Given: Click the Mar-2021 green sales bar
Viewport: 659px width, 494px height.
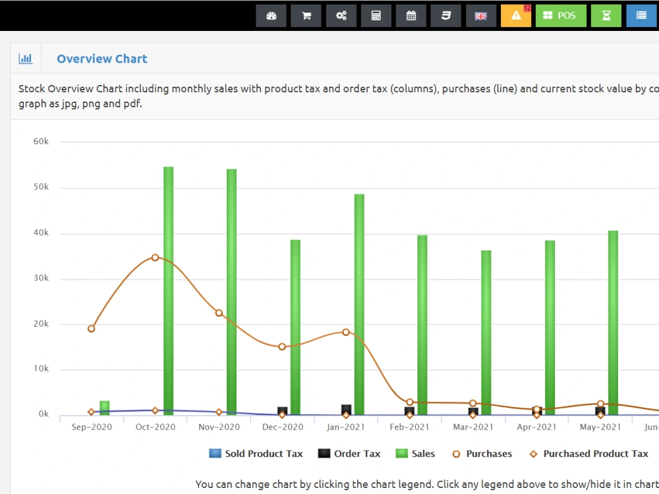Looking at the screenshot, I should pos(486,333).
